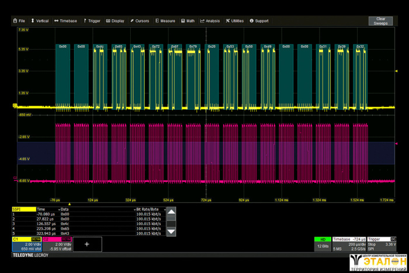
Task: Open the Support menu
Action: (x=259, y=20)
